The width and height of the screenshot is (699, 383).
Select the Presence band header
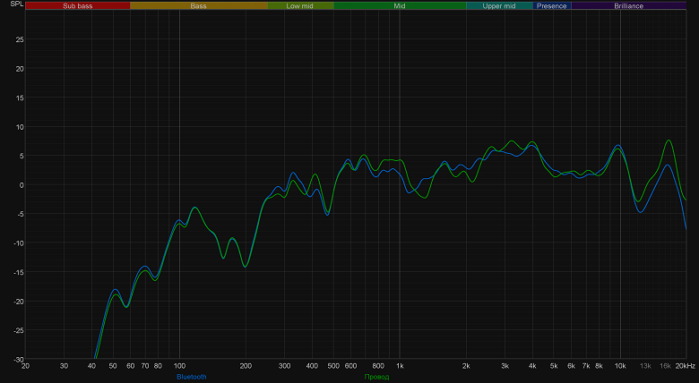click(x=552, y=5)
